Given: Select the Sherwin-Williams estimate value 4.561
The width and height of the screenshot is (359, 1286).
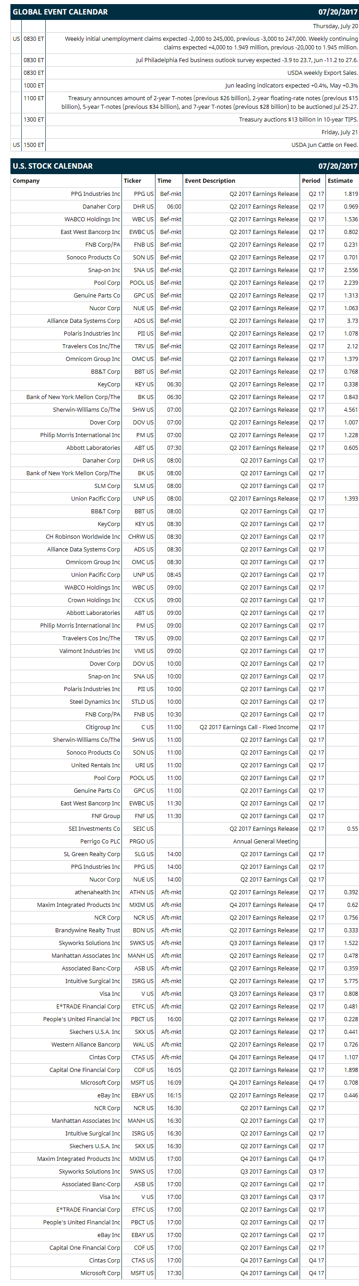Looking at the screenshot, I should pyautogui.click(x=350, y=410).
